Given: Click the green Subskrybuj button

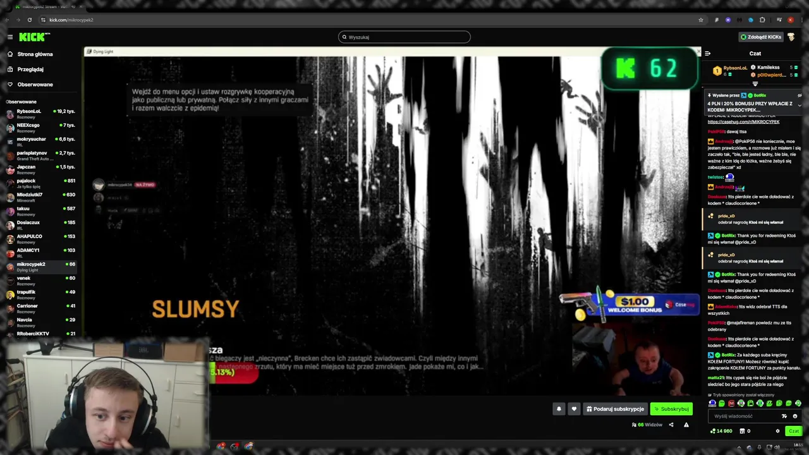Looking at the screenshot, I should click(x=671, y=409).
